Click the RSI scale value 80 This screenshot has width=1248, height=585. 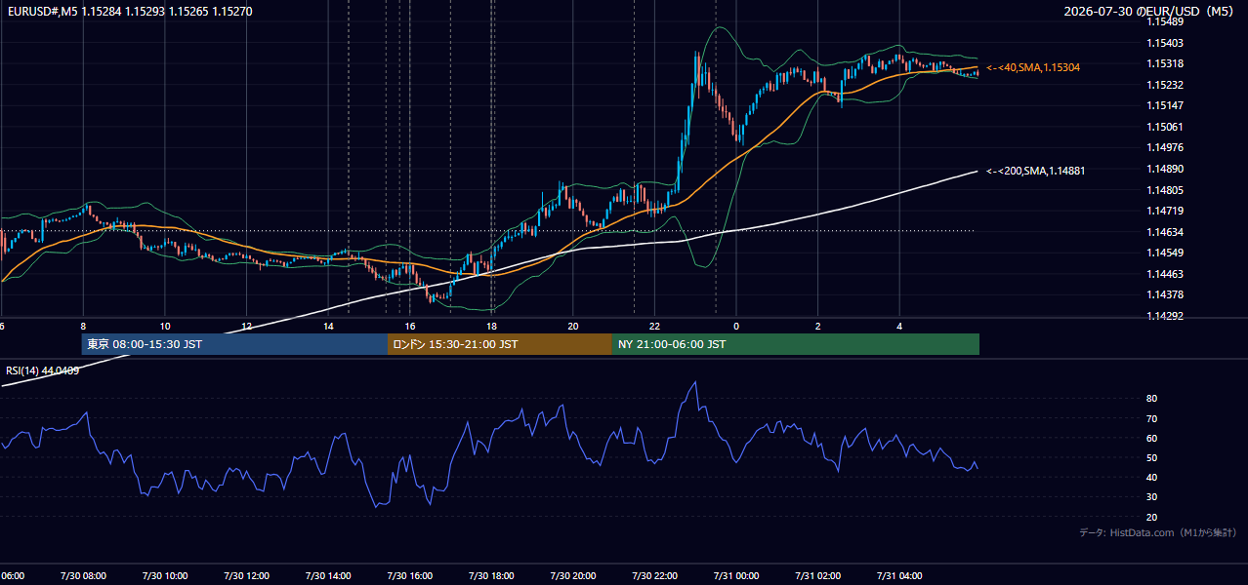pos(1151,399)
